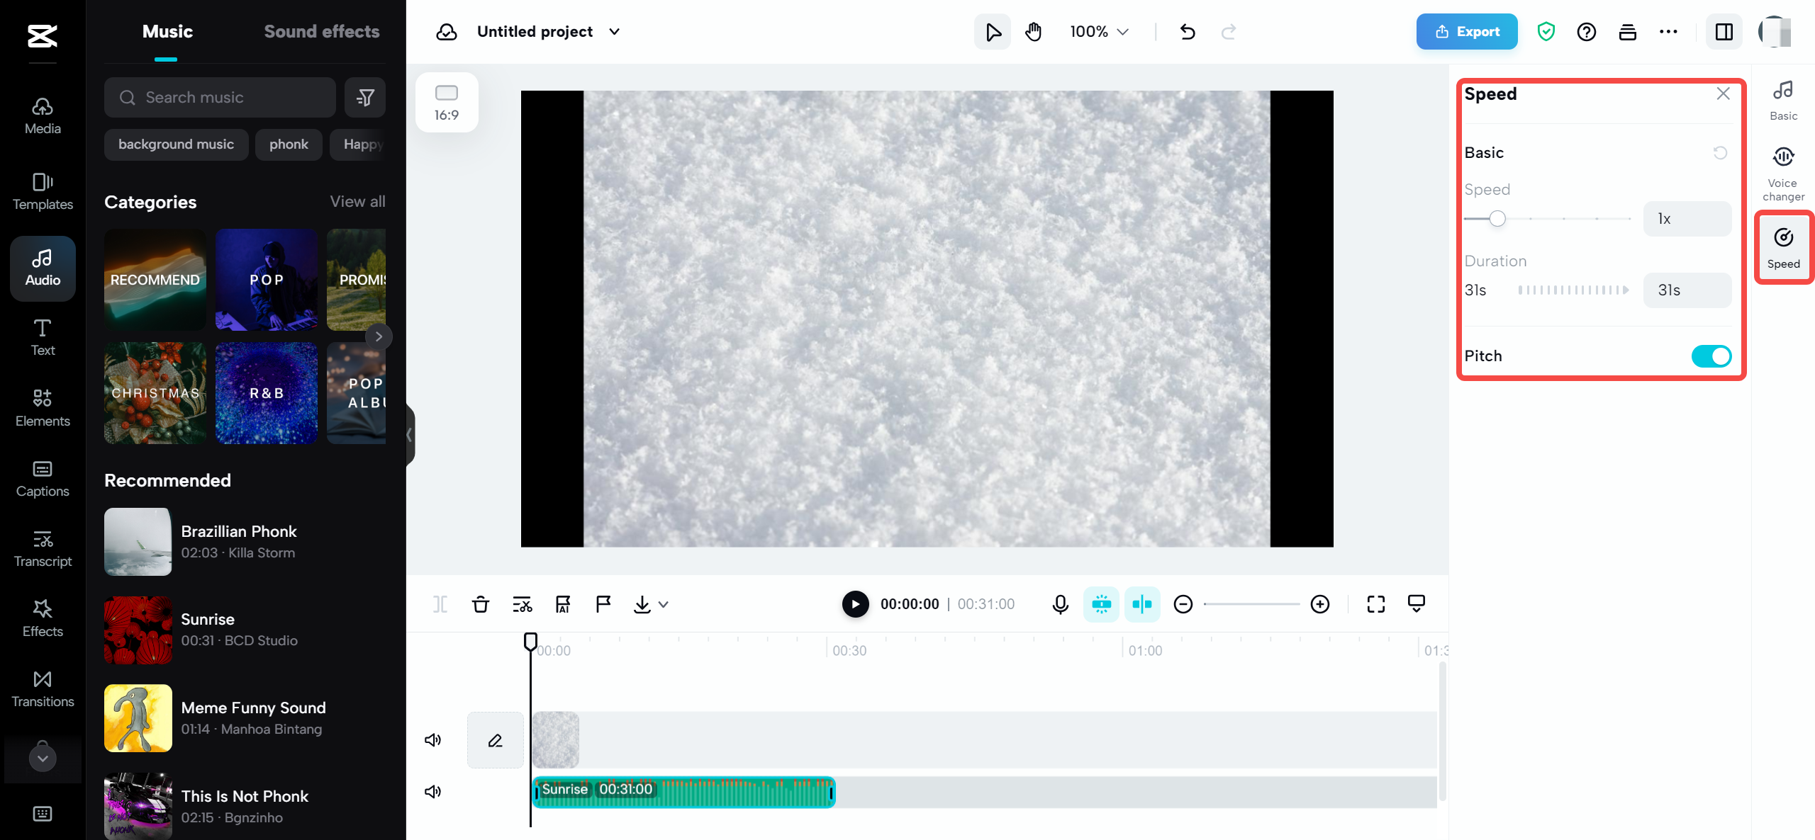Click the Export button

pyautogui.click(x=1467, y=31)
